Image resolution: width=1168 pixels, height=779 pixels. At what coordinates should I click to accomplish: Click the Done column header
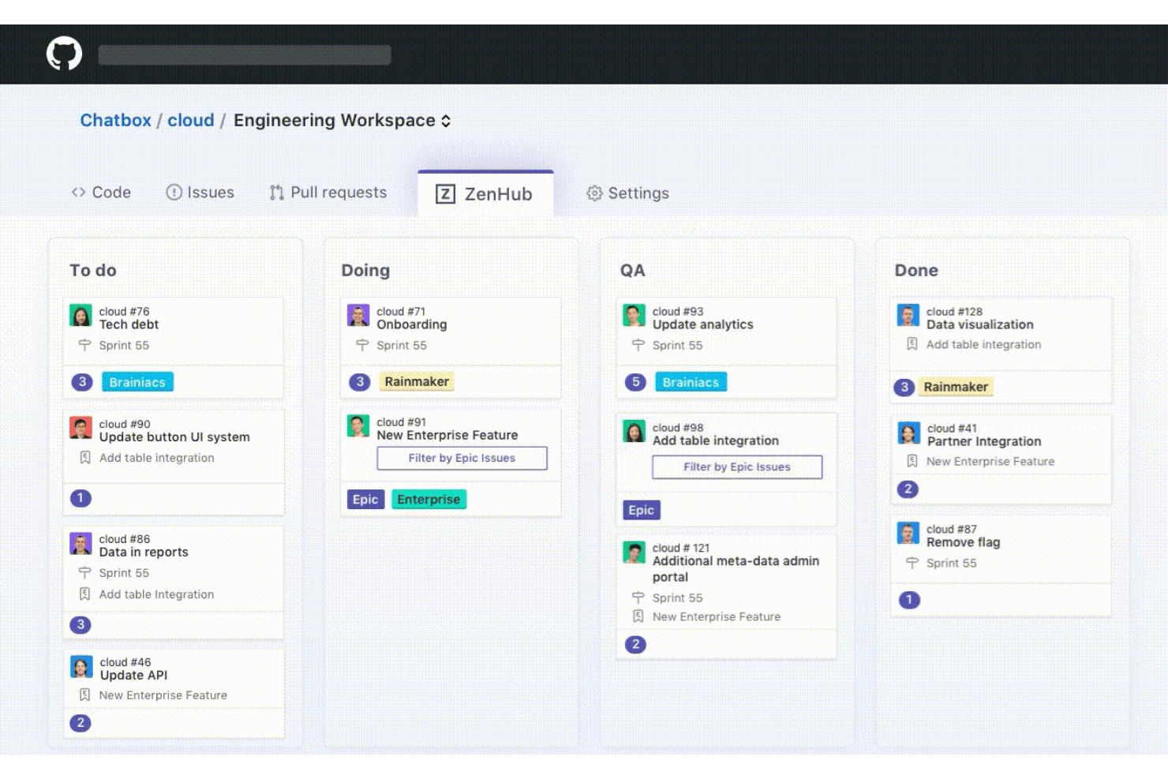tap(916, 270)
